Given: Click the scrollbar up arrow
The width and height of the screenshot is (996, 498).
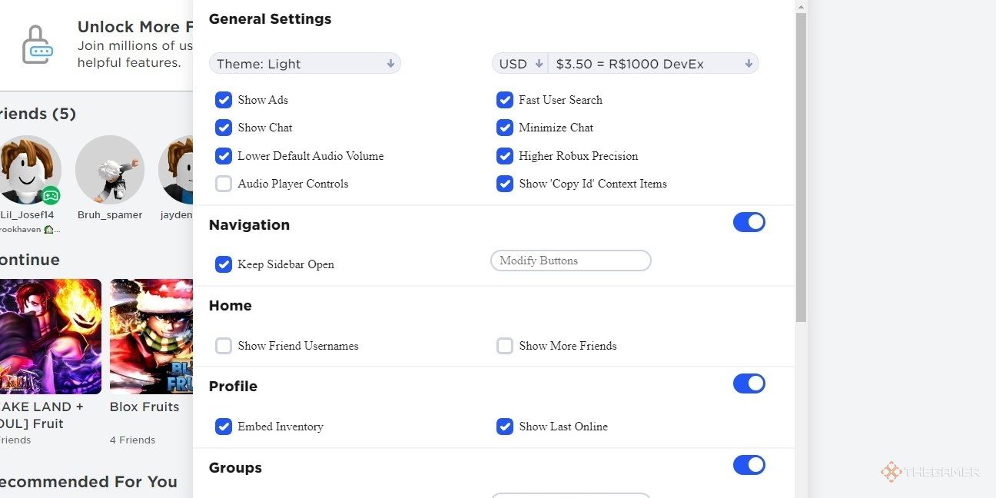Looking at the screenshot, I should [801, 6].
